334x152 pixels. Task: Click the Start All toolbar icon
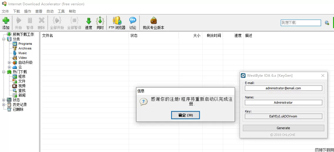pyautogui.click(x=57, y=21)
